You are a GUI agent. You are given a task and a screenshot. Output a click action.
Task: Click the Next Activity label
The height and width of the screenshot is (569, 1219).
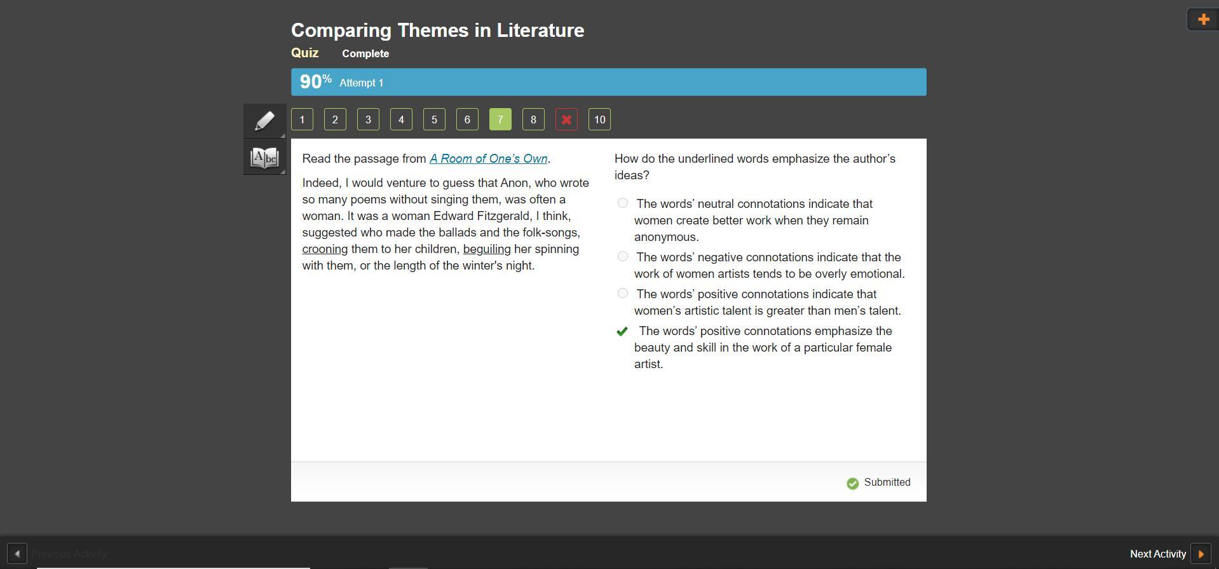[x=1157, y=554]
